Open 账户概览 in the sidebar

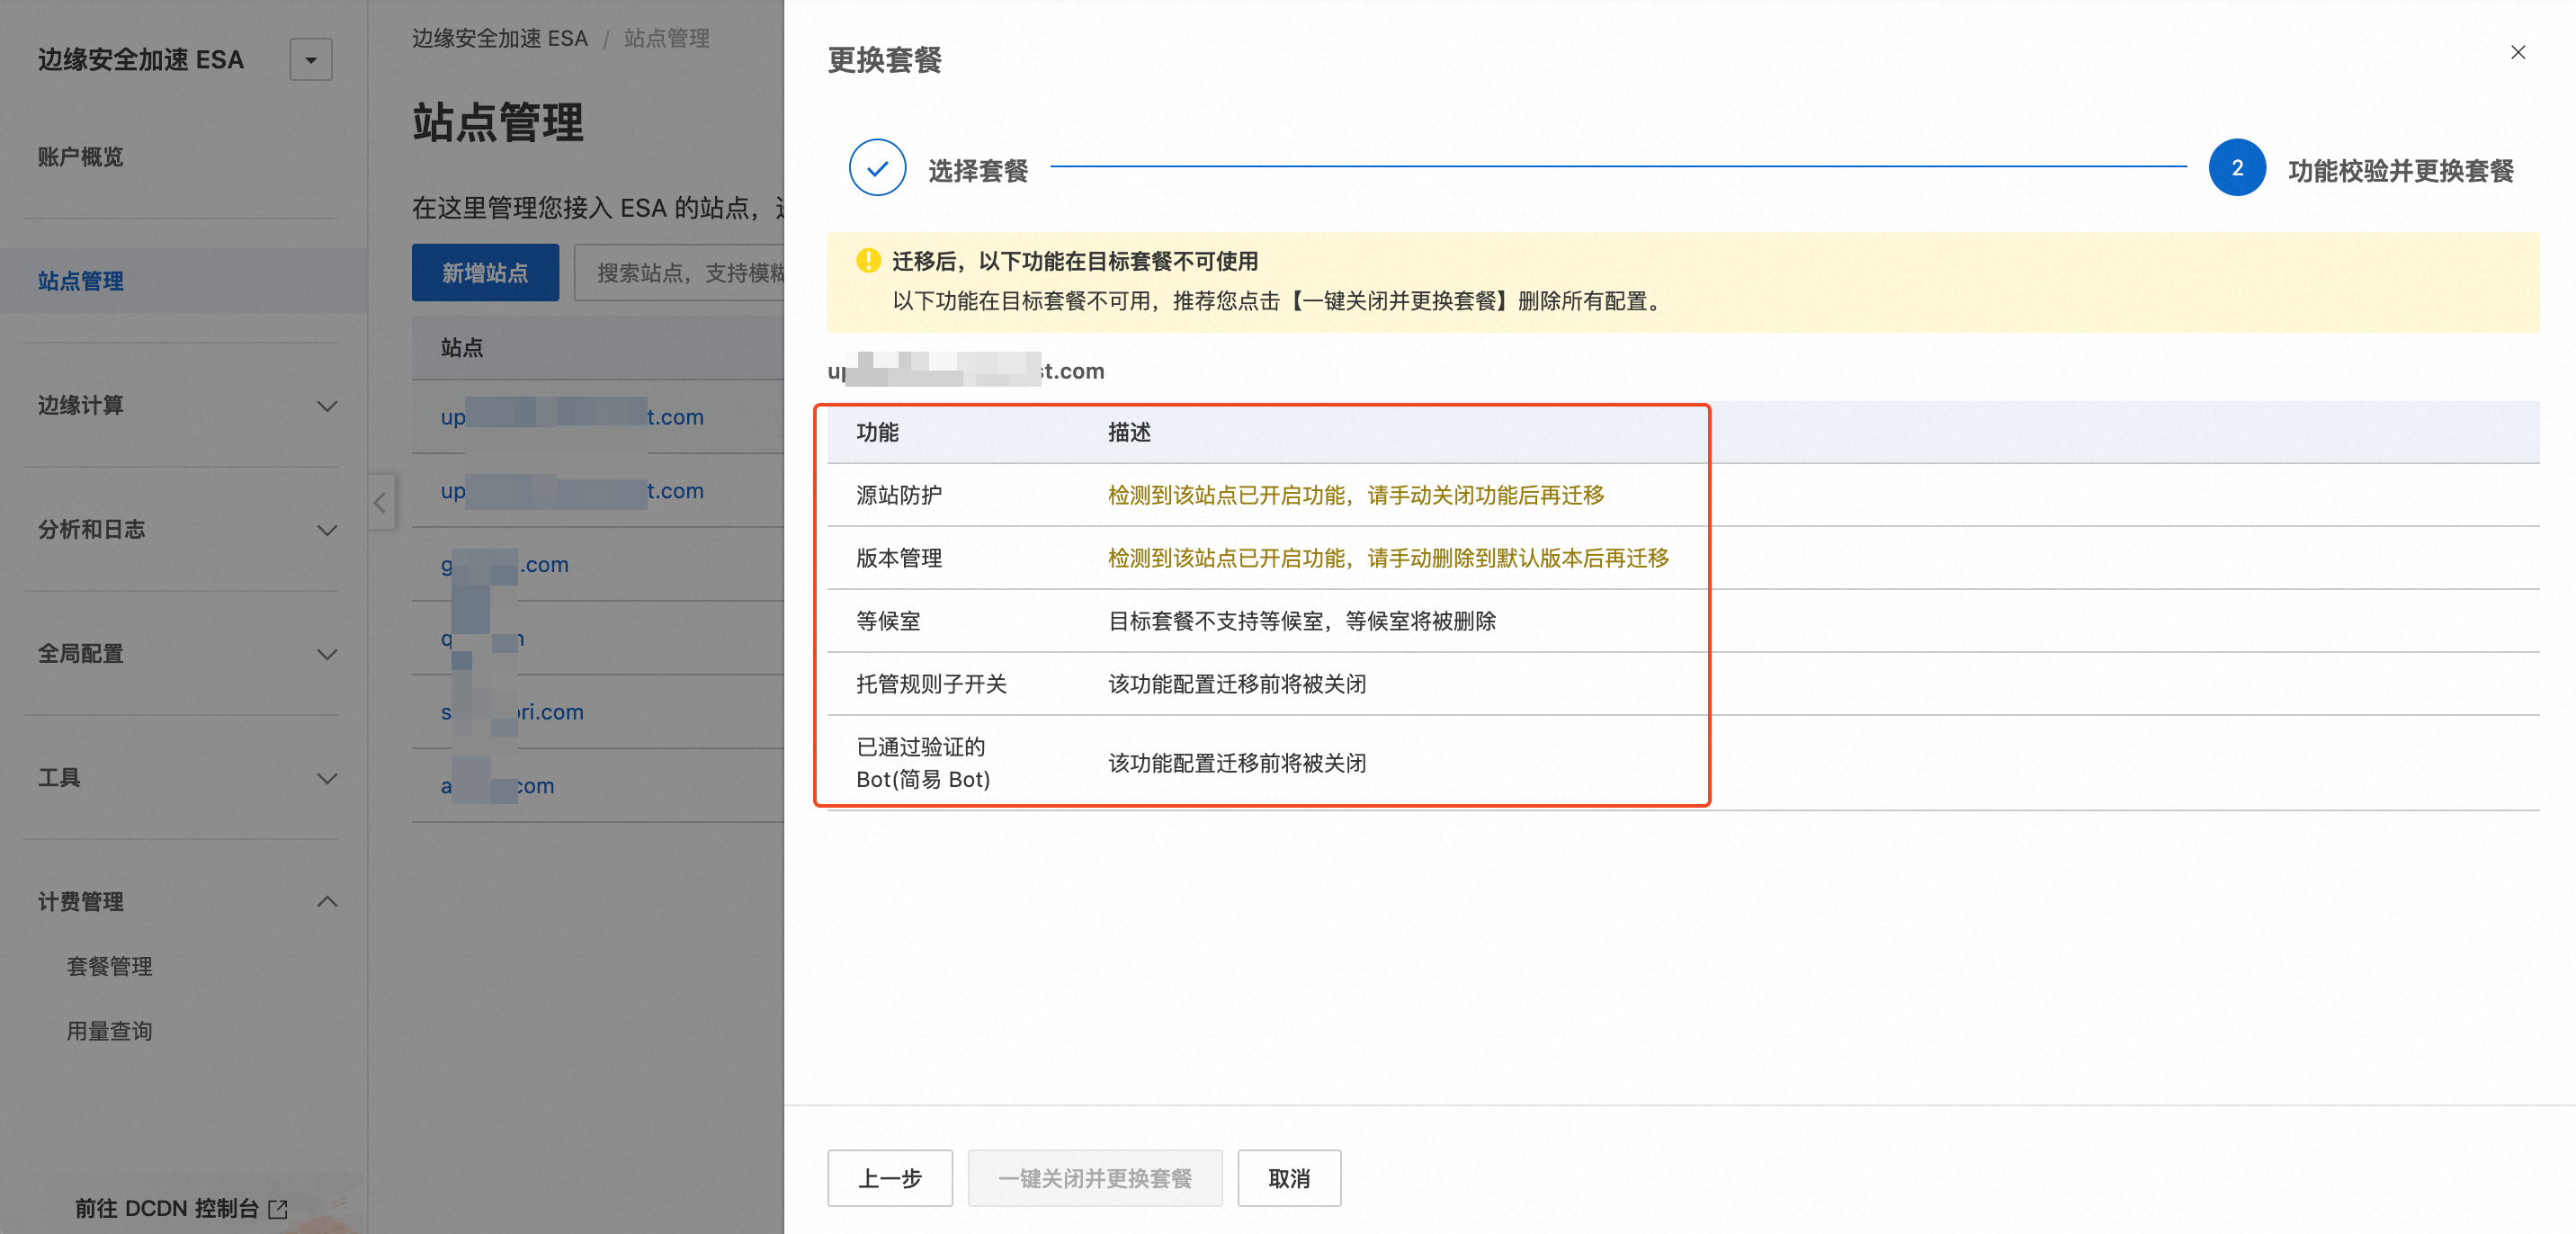pos(81,157)
